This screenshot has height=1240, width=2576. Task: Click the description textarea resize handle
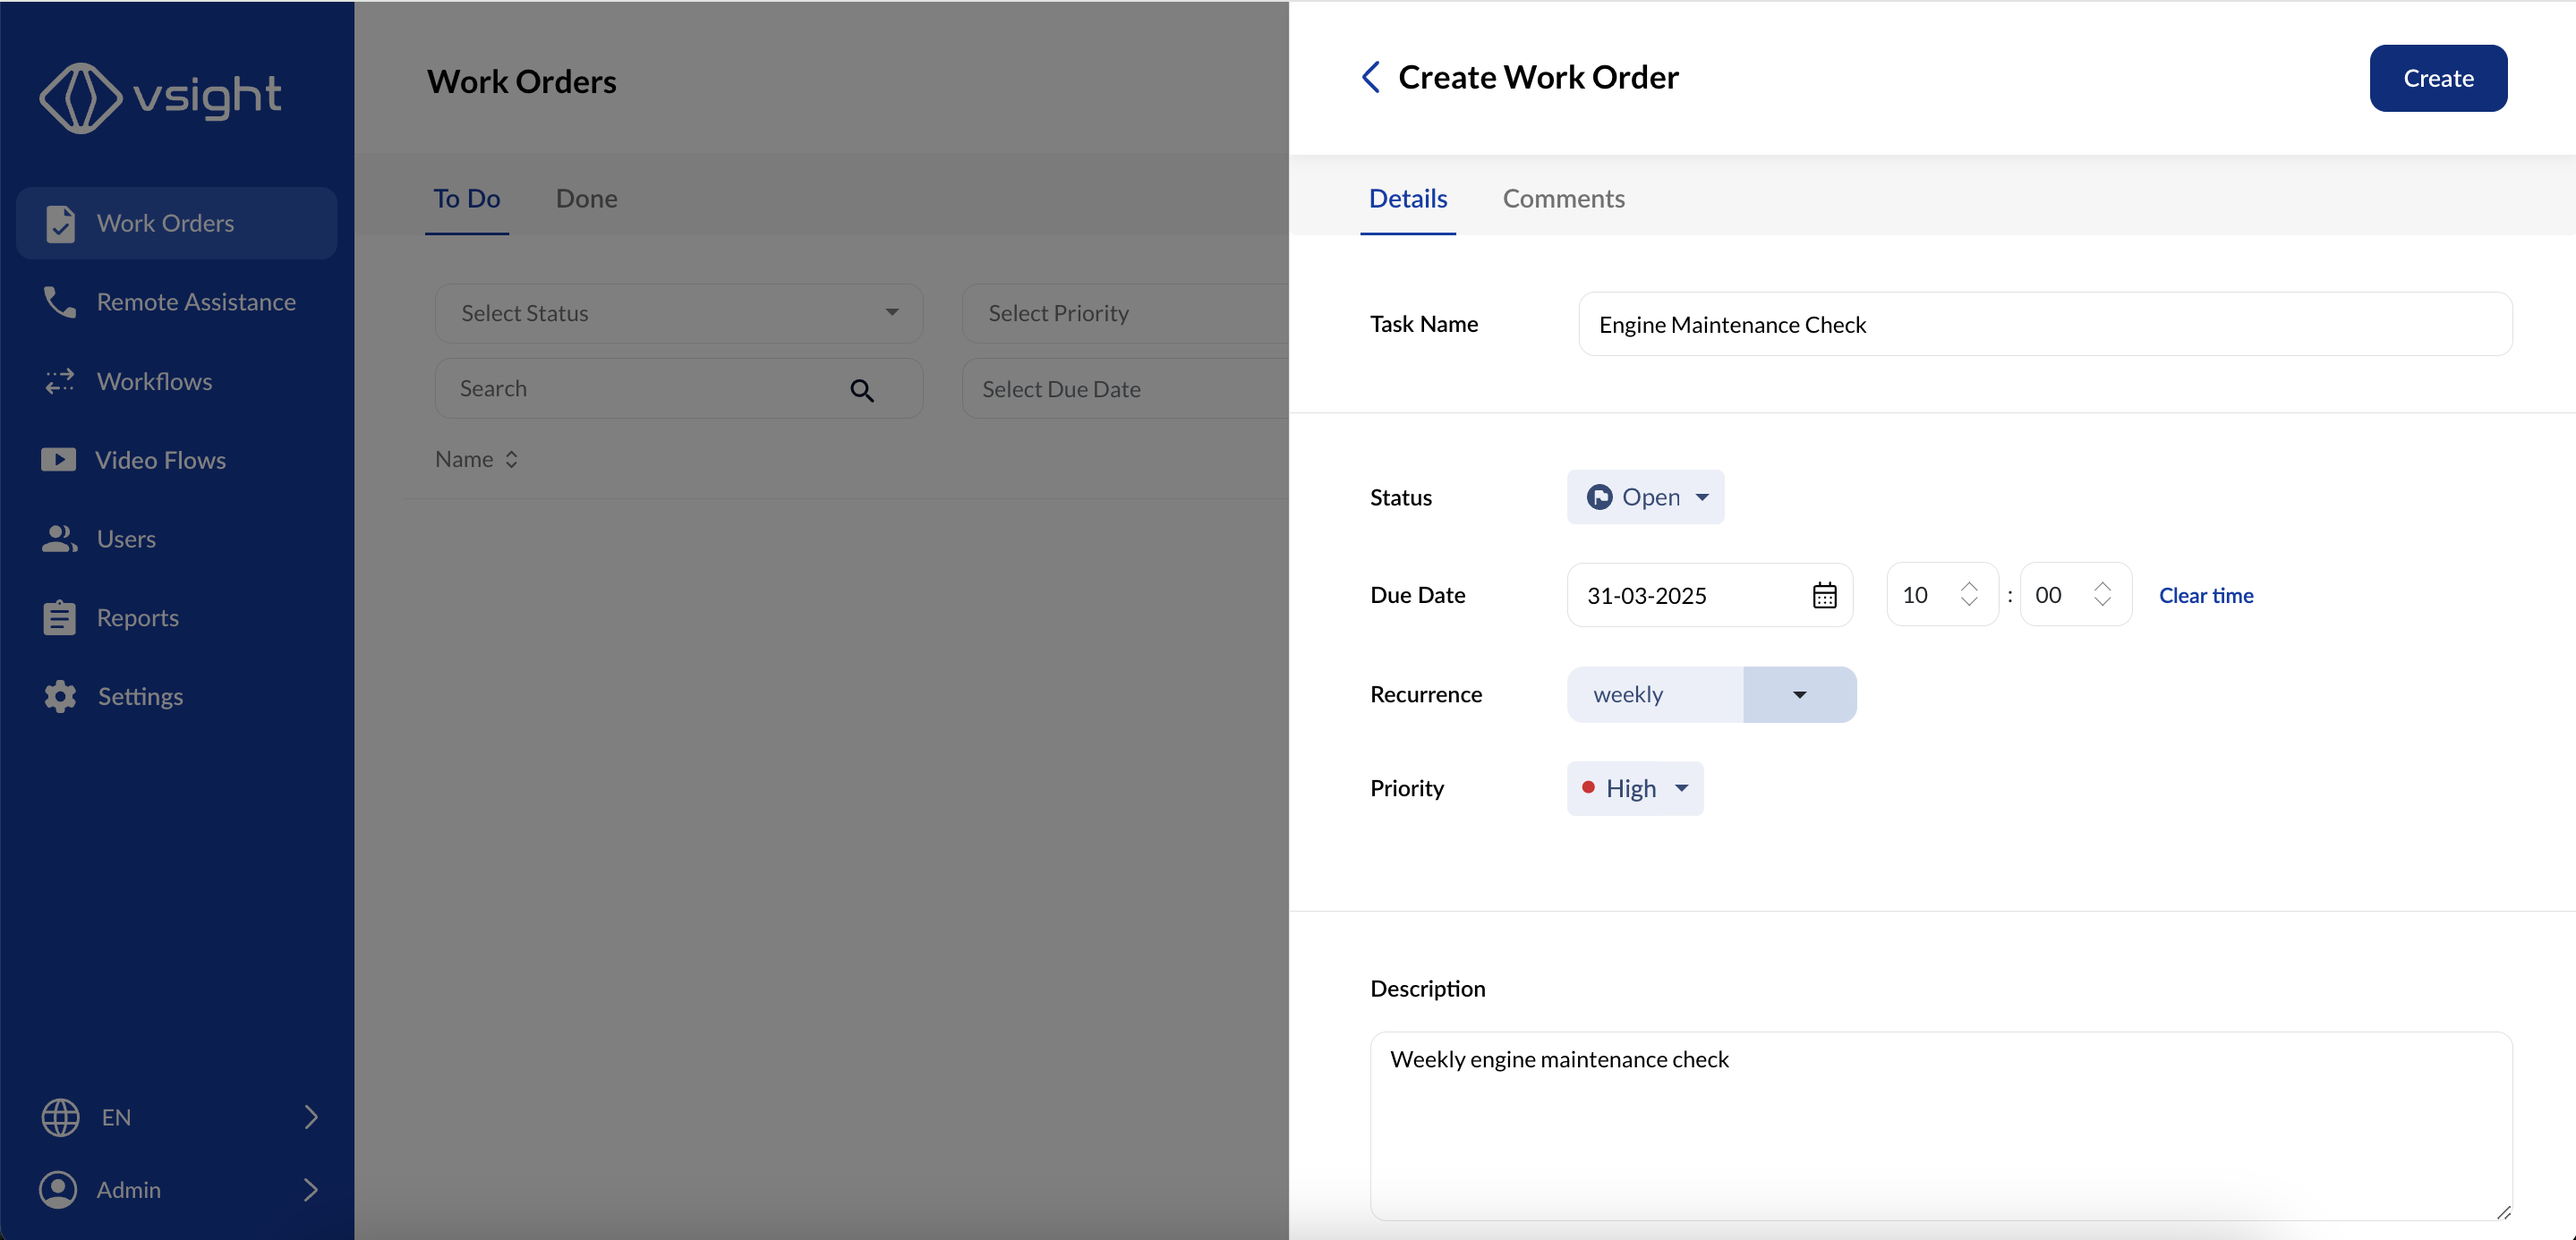point(2503,1211)
